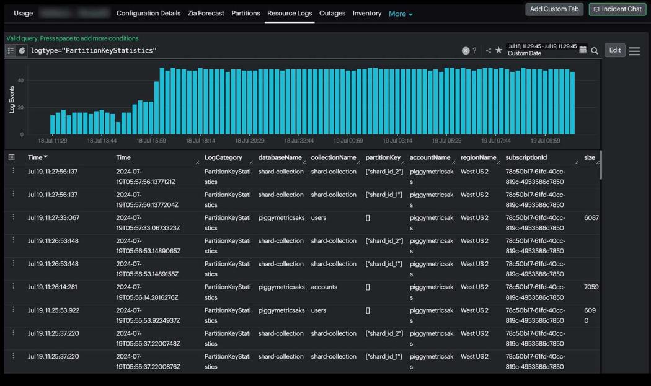Click the search magnifier icon

click(594, 50)
